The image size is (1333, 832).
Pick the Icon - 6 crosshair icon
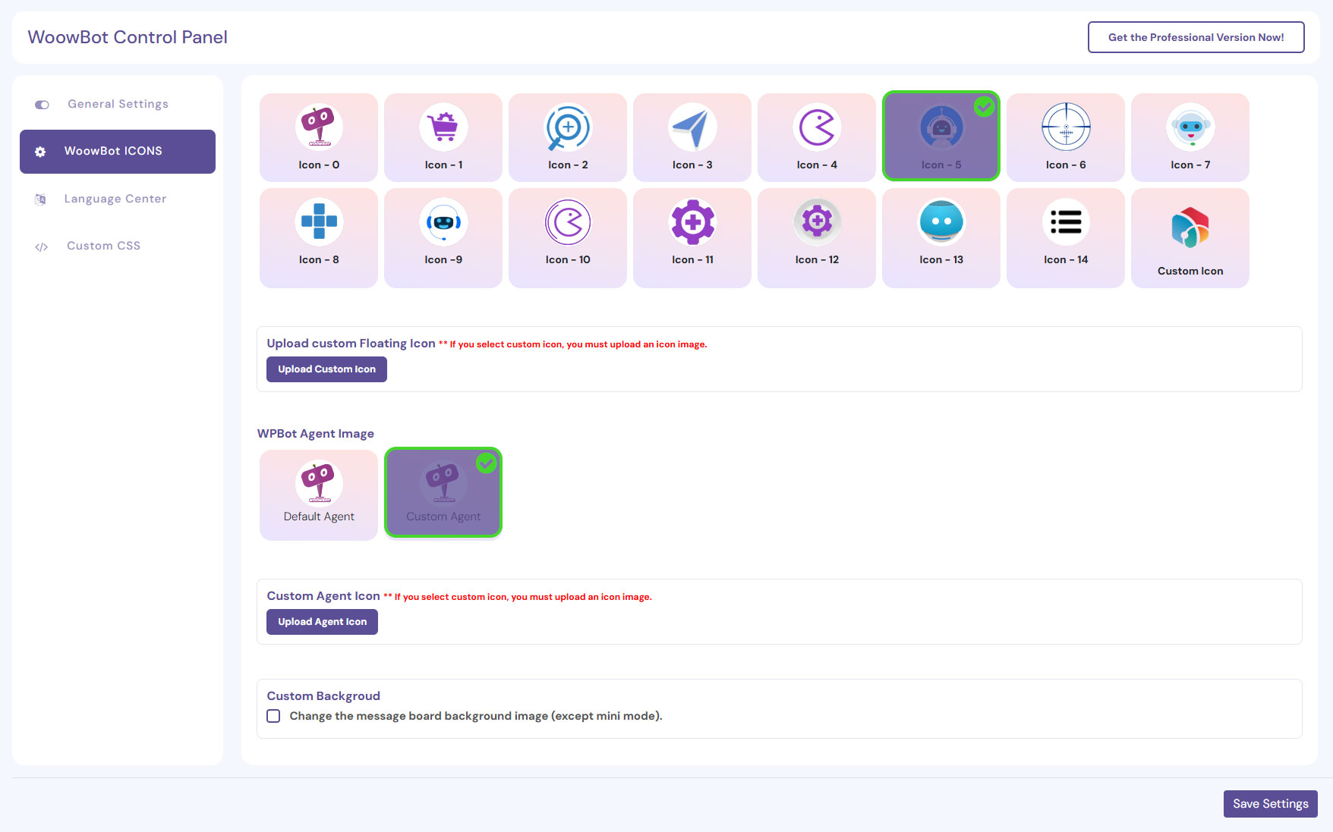1066,137
